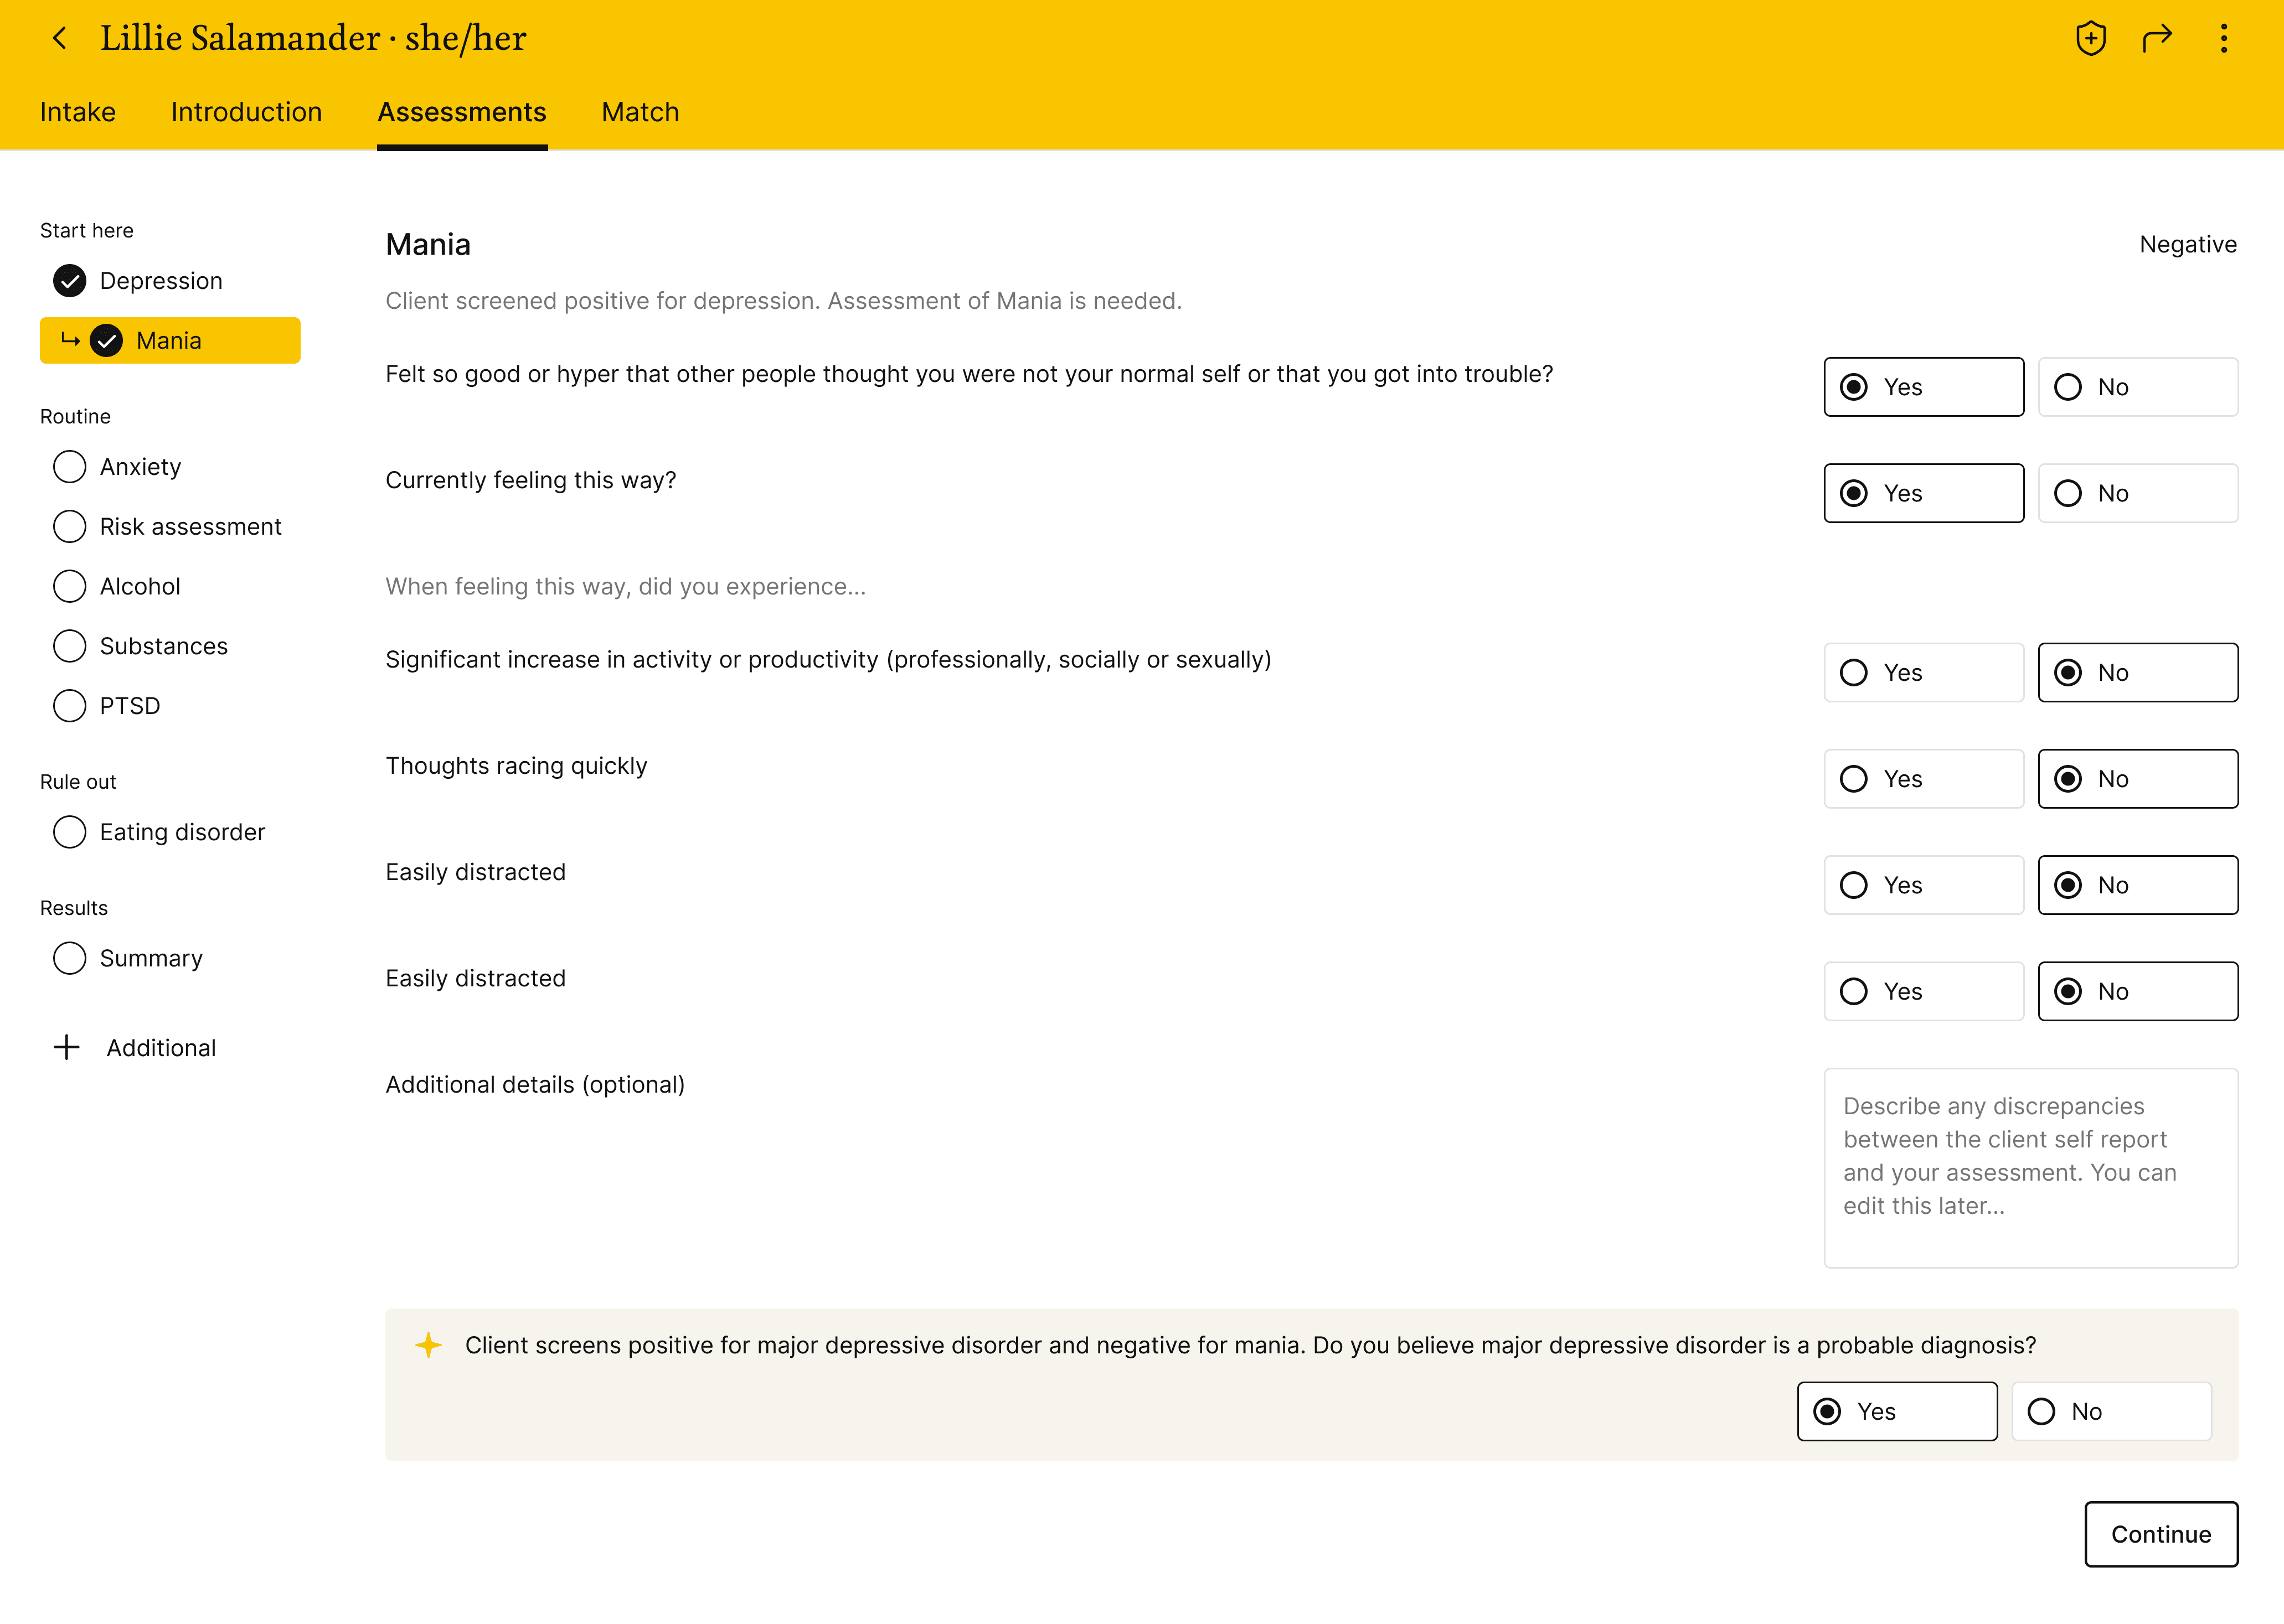This screenshot has height=1624, width=2284.
Task: Open the Eating disorder rule-out assessment
Action: pos(181,832)
